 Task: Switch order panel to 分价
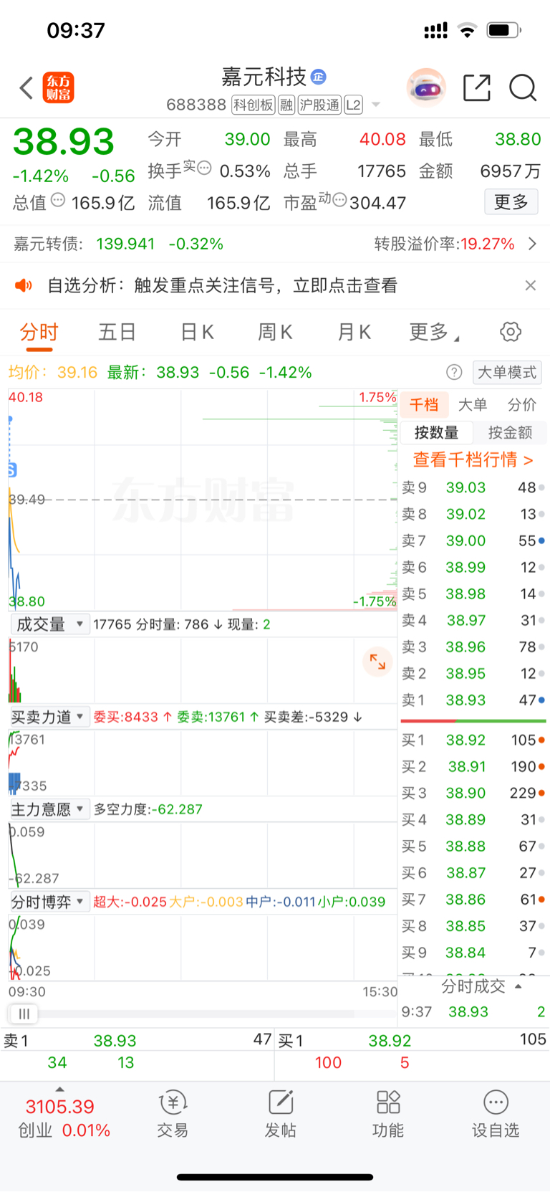point(522,405)
